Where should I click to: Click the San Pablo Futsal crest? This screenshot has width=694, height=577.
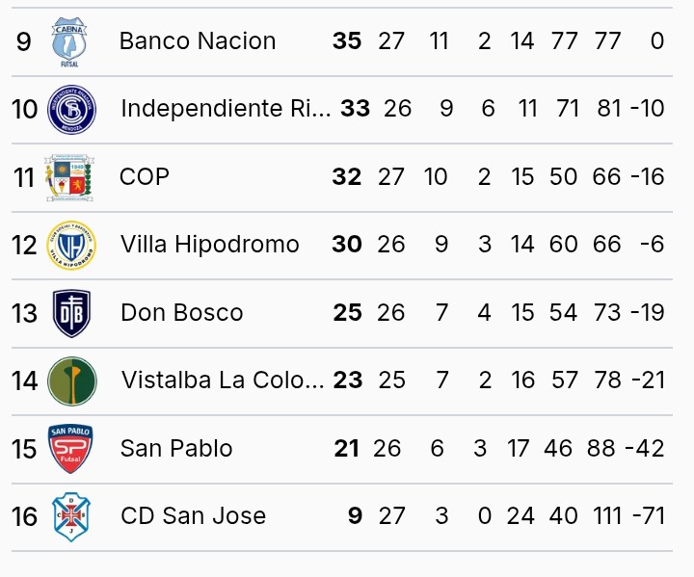(70, 449)
